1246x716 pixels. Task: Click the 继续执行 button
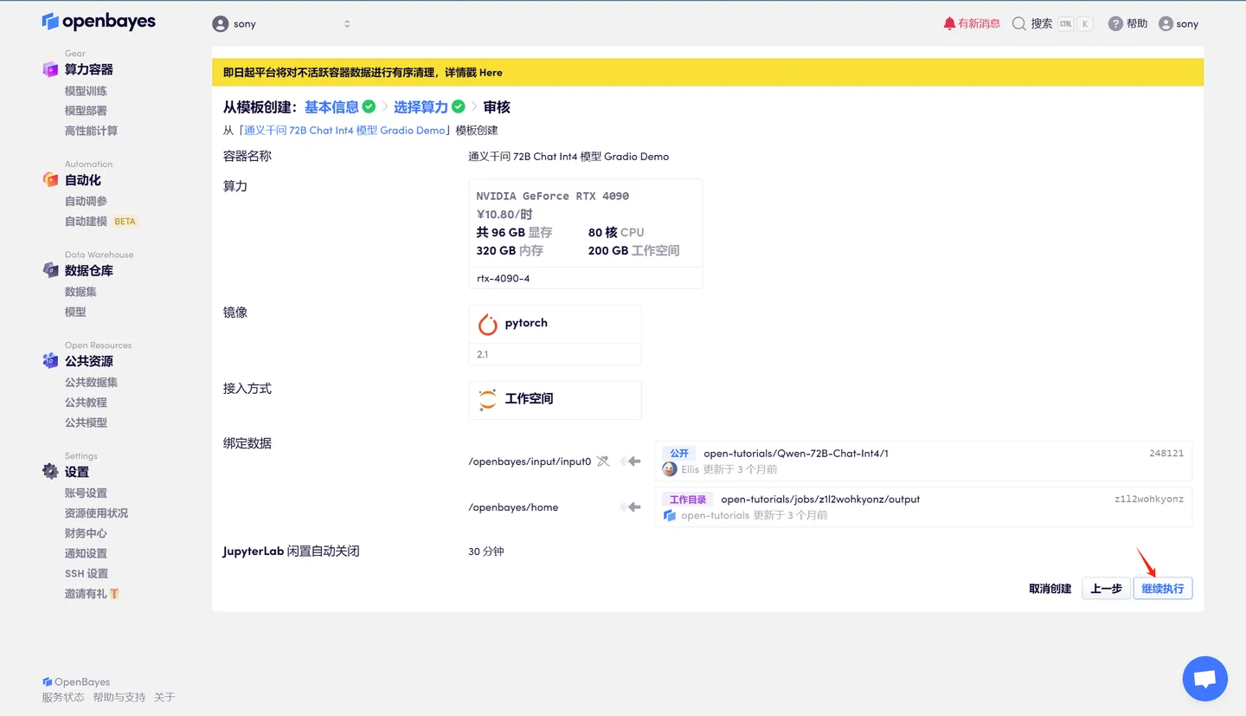pyautogui.click(x=1163, y=589)
